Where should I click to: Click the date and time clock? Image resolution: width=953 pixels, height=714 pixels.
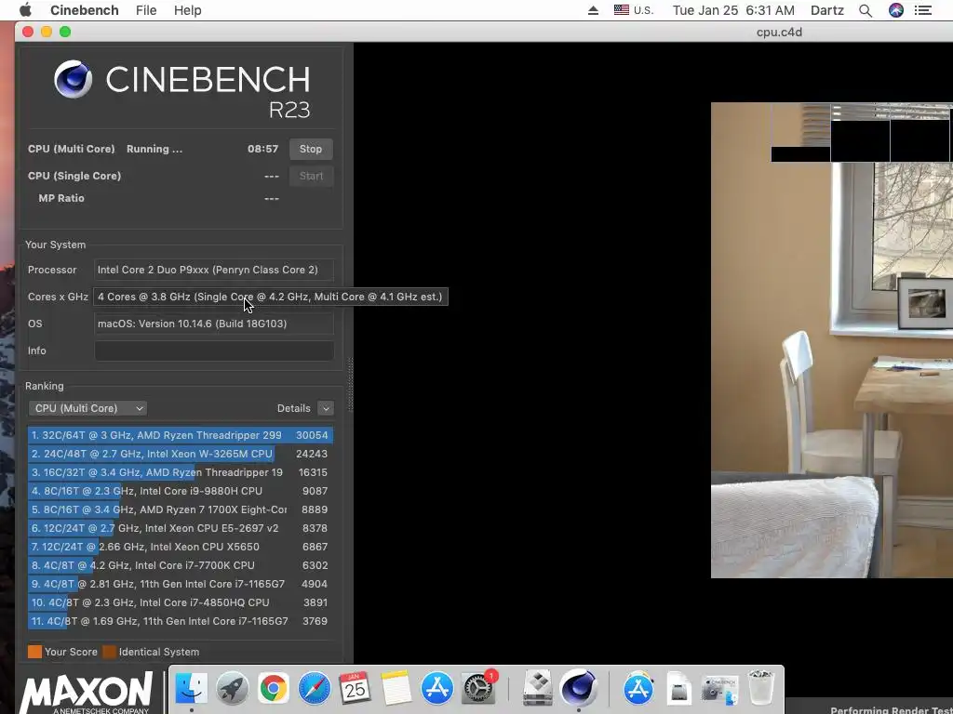click(x=733, y=10)
